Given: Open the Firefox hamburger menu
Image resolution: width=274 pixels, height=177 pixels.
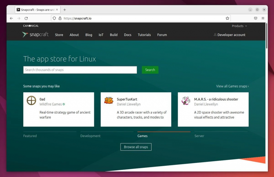Looking at the screenshot, I should (x=263, y=18).
